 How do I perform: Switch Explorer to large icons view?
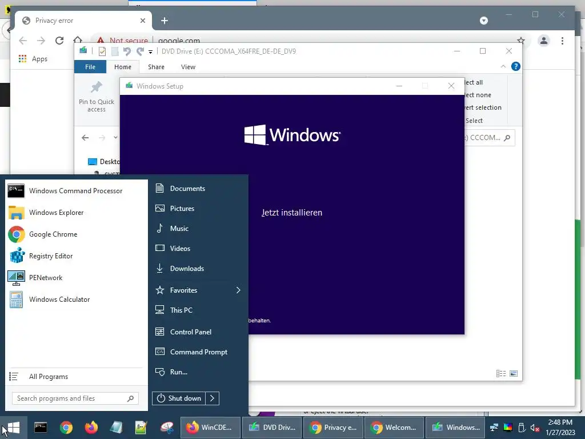click(x=514, y=373)
